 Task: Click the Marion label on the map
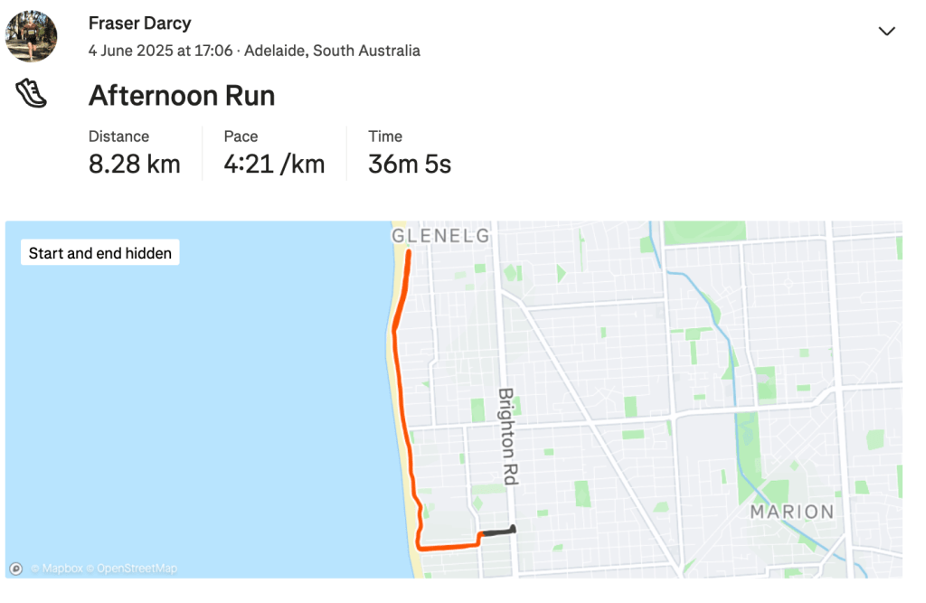(792, 512)
